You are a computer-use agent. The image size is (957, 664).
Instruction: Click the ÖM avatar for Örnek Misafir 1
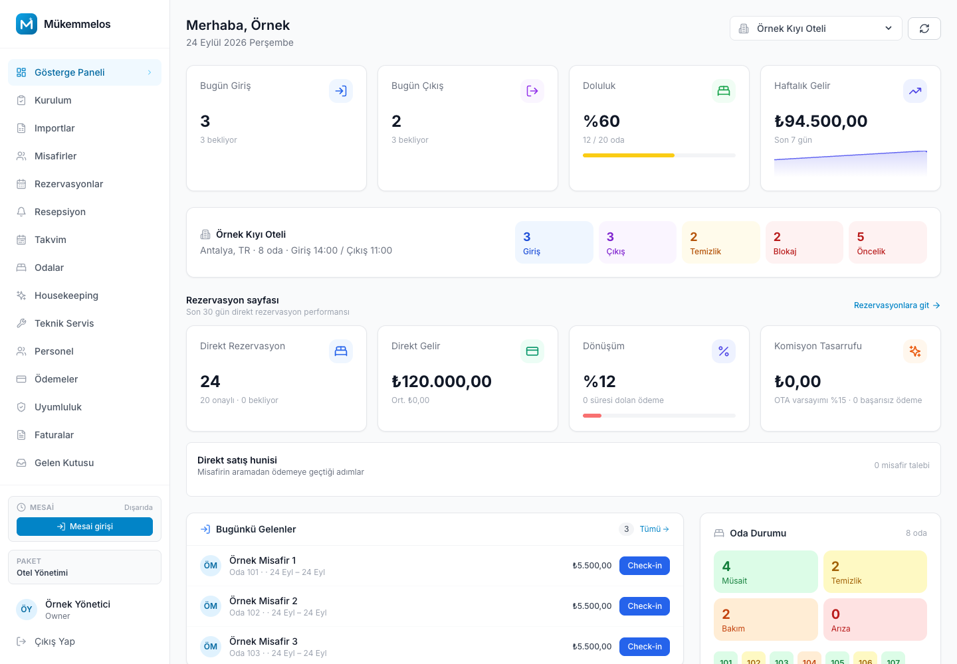(x=211, y=566)
